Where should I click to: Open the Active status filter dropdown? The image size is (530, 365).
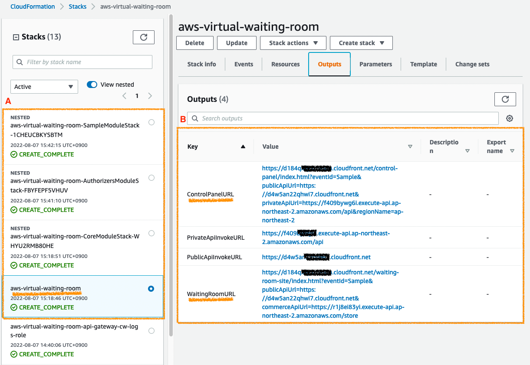tap(44, 87)
